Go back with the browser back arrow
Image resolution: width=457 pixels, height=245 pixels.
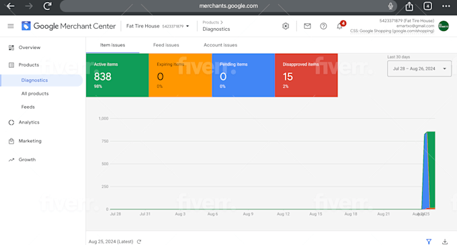(11, 6)
